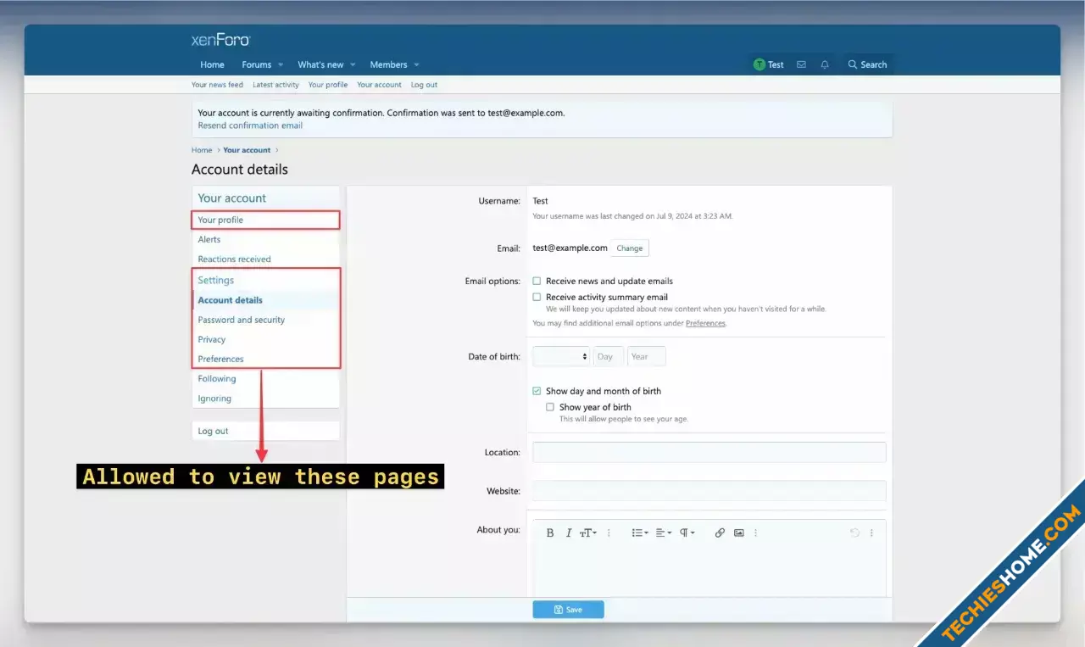Open the alignment dropdown in editor
This screenshot has height=647, width=1085.
click(x=664, y=533)
